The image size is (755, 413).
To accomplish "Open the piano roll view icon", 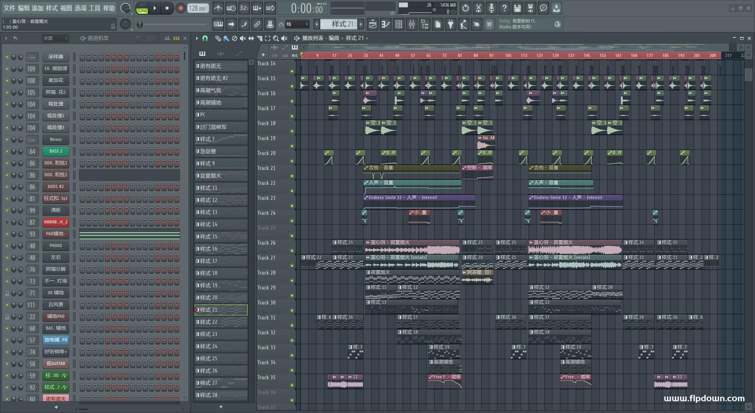I will (386, 24).
